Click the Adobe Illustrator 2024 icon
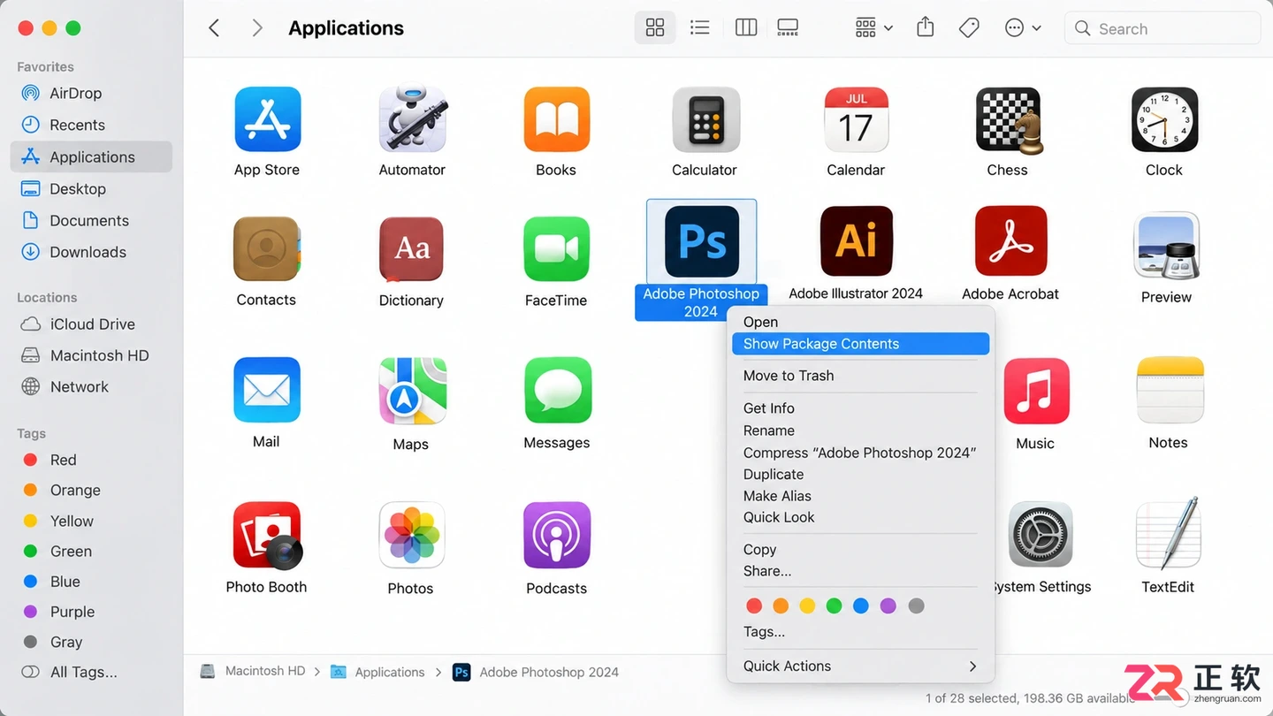The width and height of the screenshot is (1273, 716). tap(856, 241)
